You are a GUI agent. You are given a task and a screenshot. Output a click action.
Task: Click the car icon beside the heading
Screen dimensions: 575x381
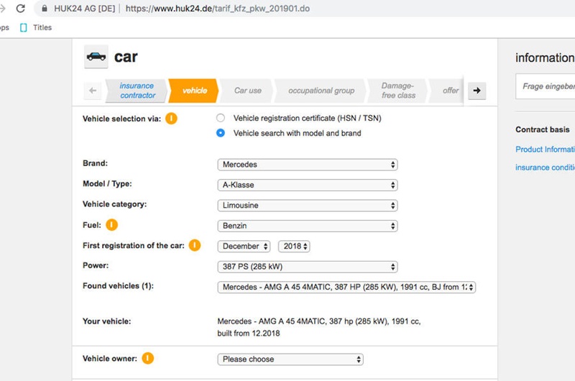pyautogui.click(x=96, y=56)
